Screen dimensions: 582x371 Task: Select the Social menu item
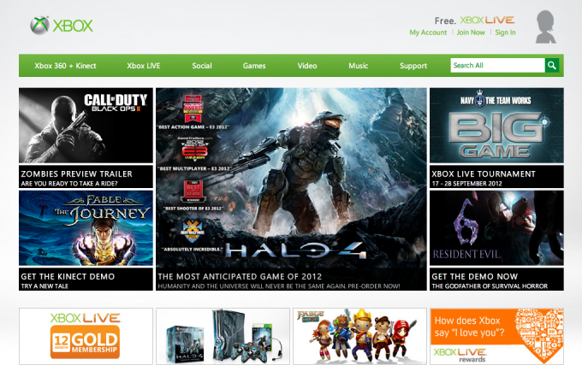point(202,66)
